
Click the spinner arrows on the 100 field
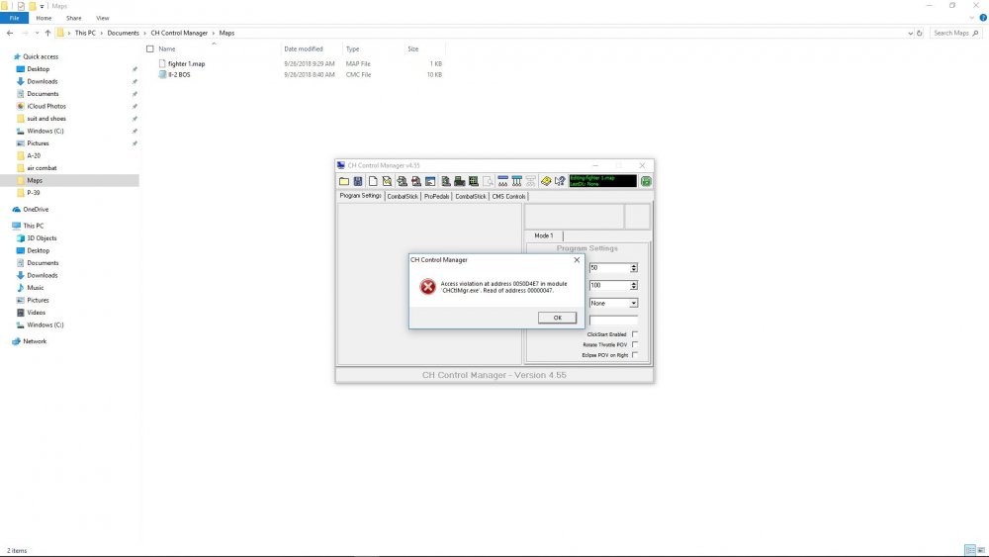tap(633, 286)
